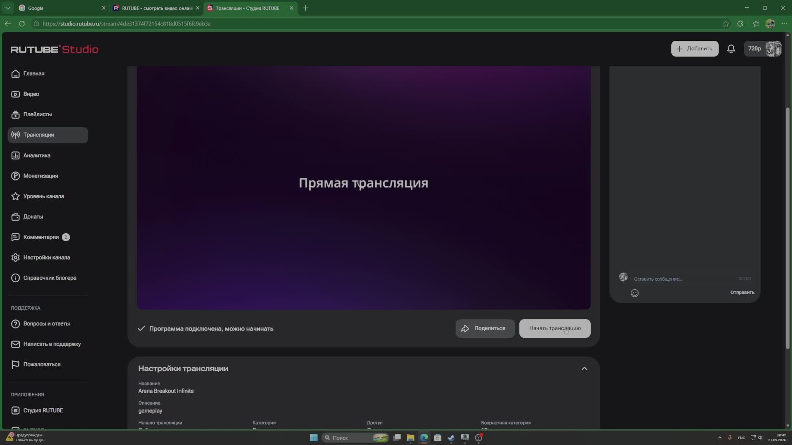Open browser favorites list icon

pos(756,24)
